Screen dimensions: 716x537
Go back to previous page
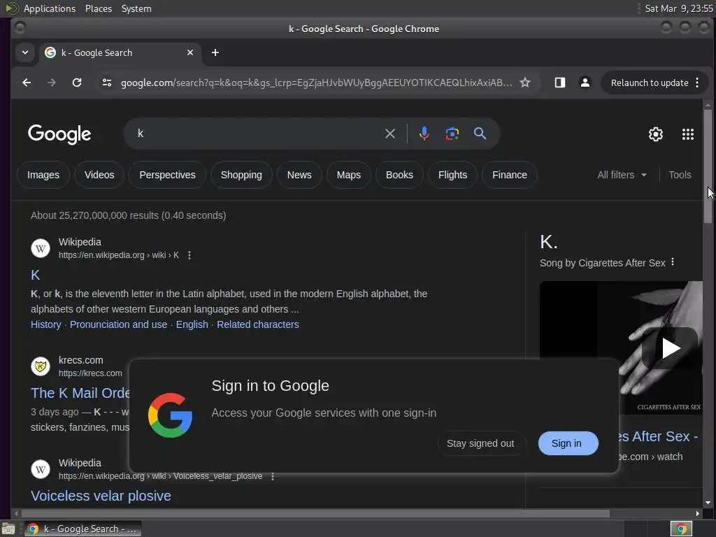[x=27, y=83]
